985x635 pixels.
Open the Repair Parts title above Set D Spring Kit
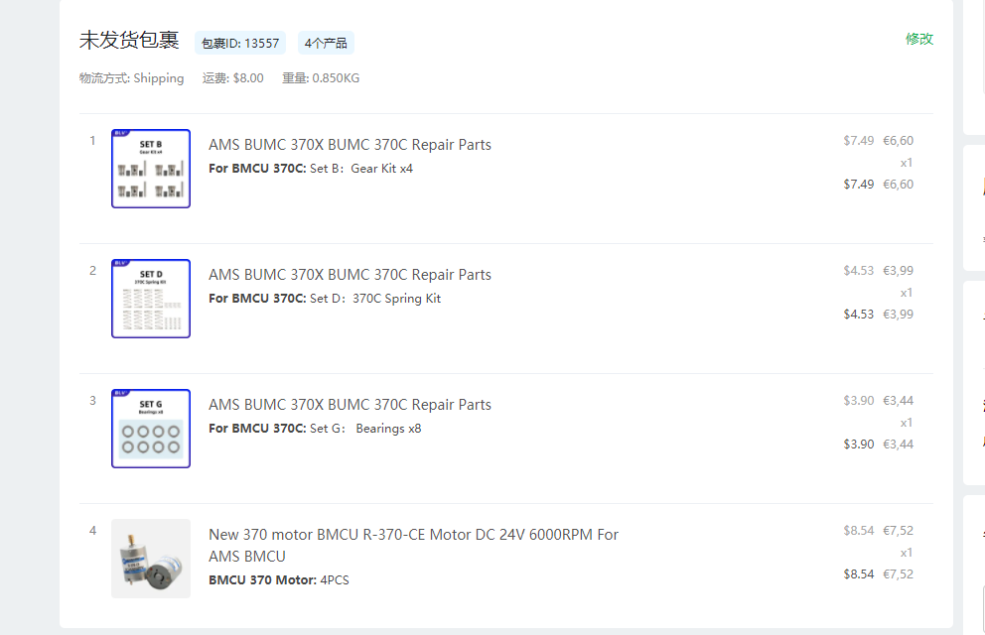coord(350,275)
